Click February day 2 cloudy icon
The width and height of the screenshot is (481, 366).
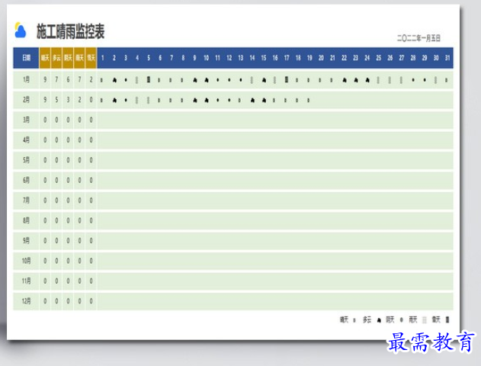point(114,100)
